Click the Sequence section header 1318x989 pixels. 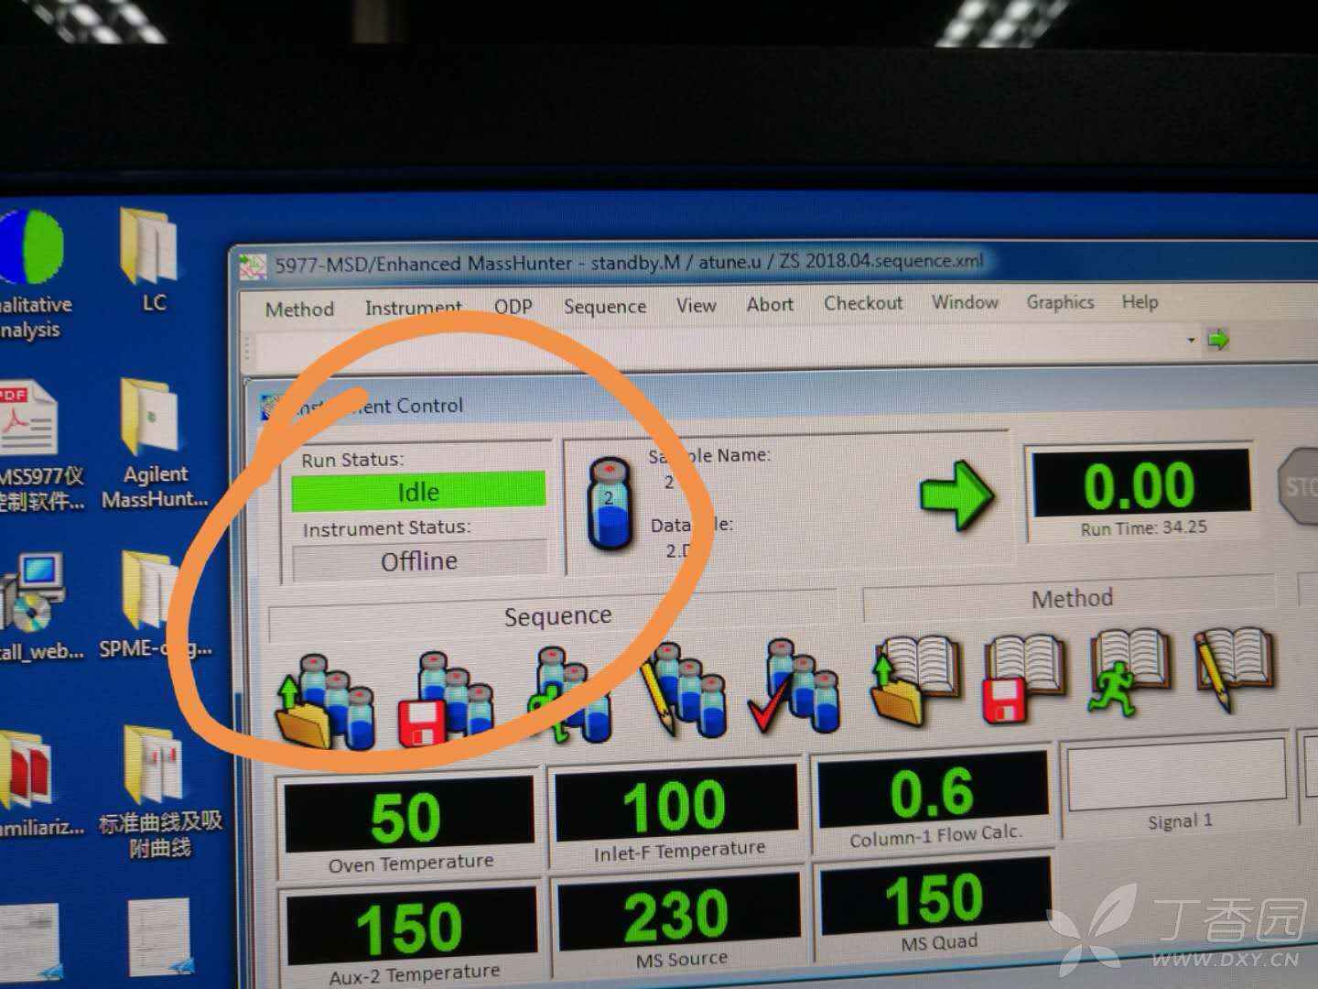[x=557, y=615]
